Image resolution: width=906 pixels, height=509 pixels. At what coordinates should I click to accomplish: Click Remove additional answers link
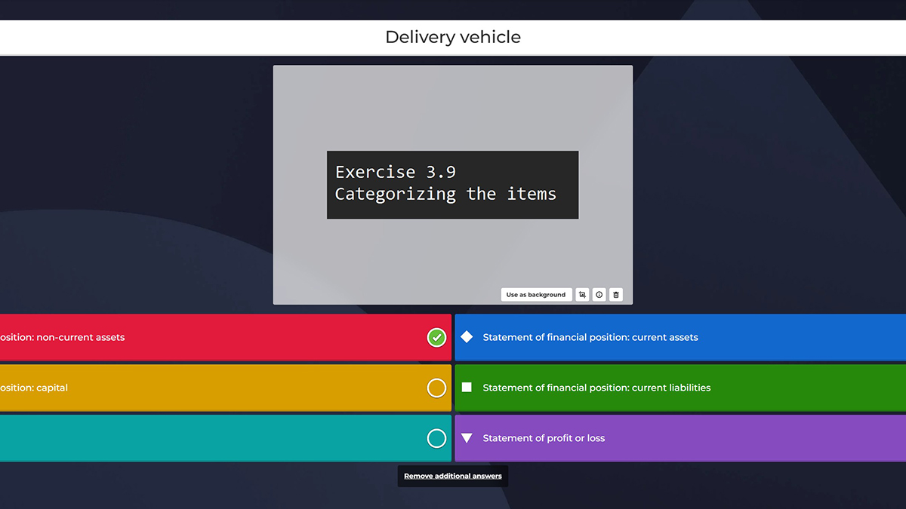(453, 476)
